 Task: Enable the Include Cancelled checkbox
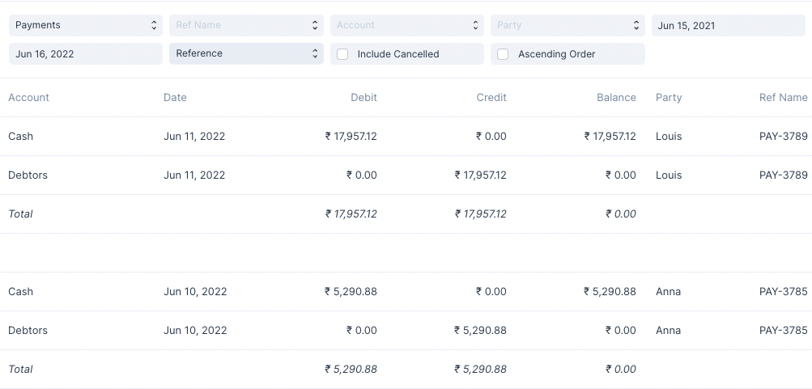pyautogui.click(x=342, y=54)
